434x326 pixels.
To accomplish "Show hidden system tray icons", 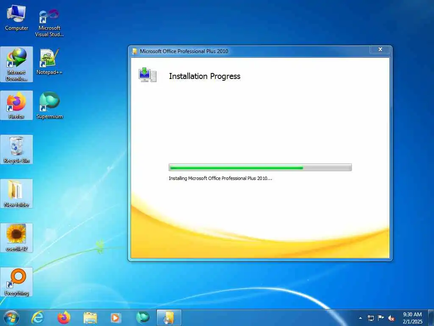I will [x=360, y=318].
